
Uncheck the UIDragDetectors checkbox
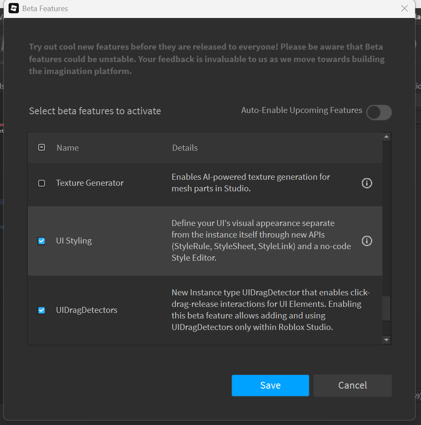click(x=42, y=310)
